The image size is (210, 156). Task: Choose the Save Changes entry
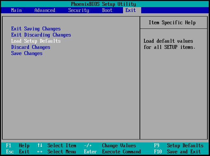[x=27, y=53]
